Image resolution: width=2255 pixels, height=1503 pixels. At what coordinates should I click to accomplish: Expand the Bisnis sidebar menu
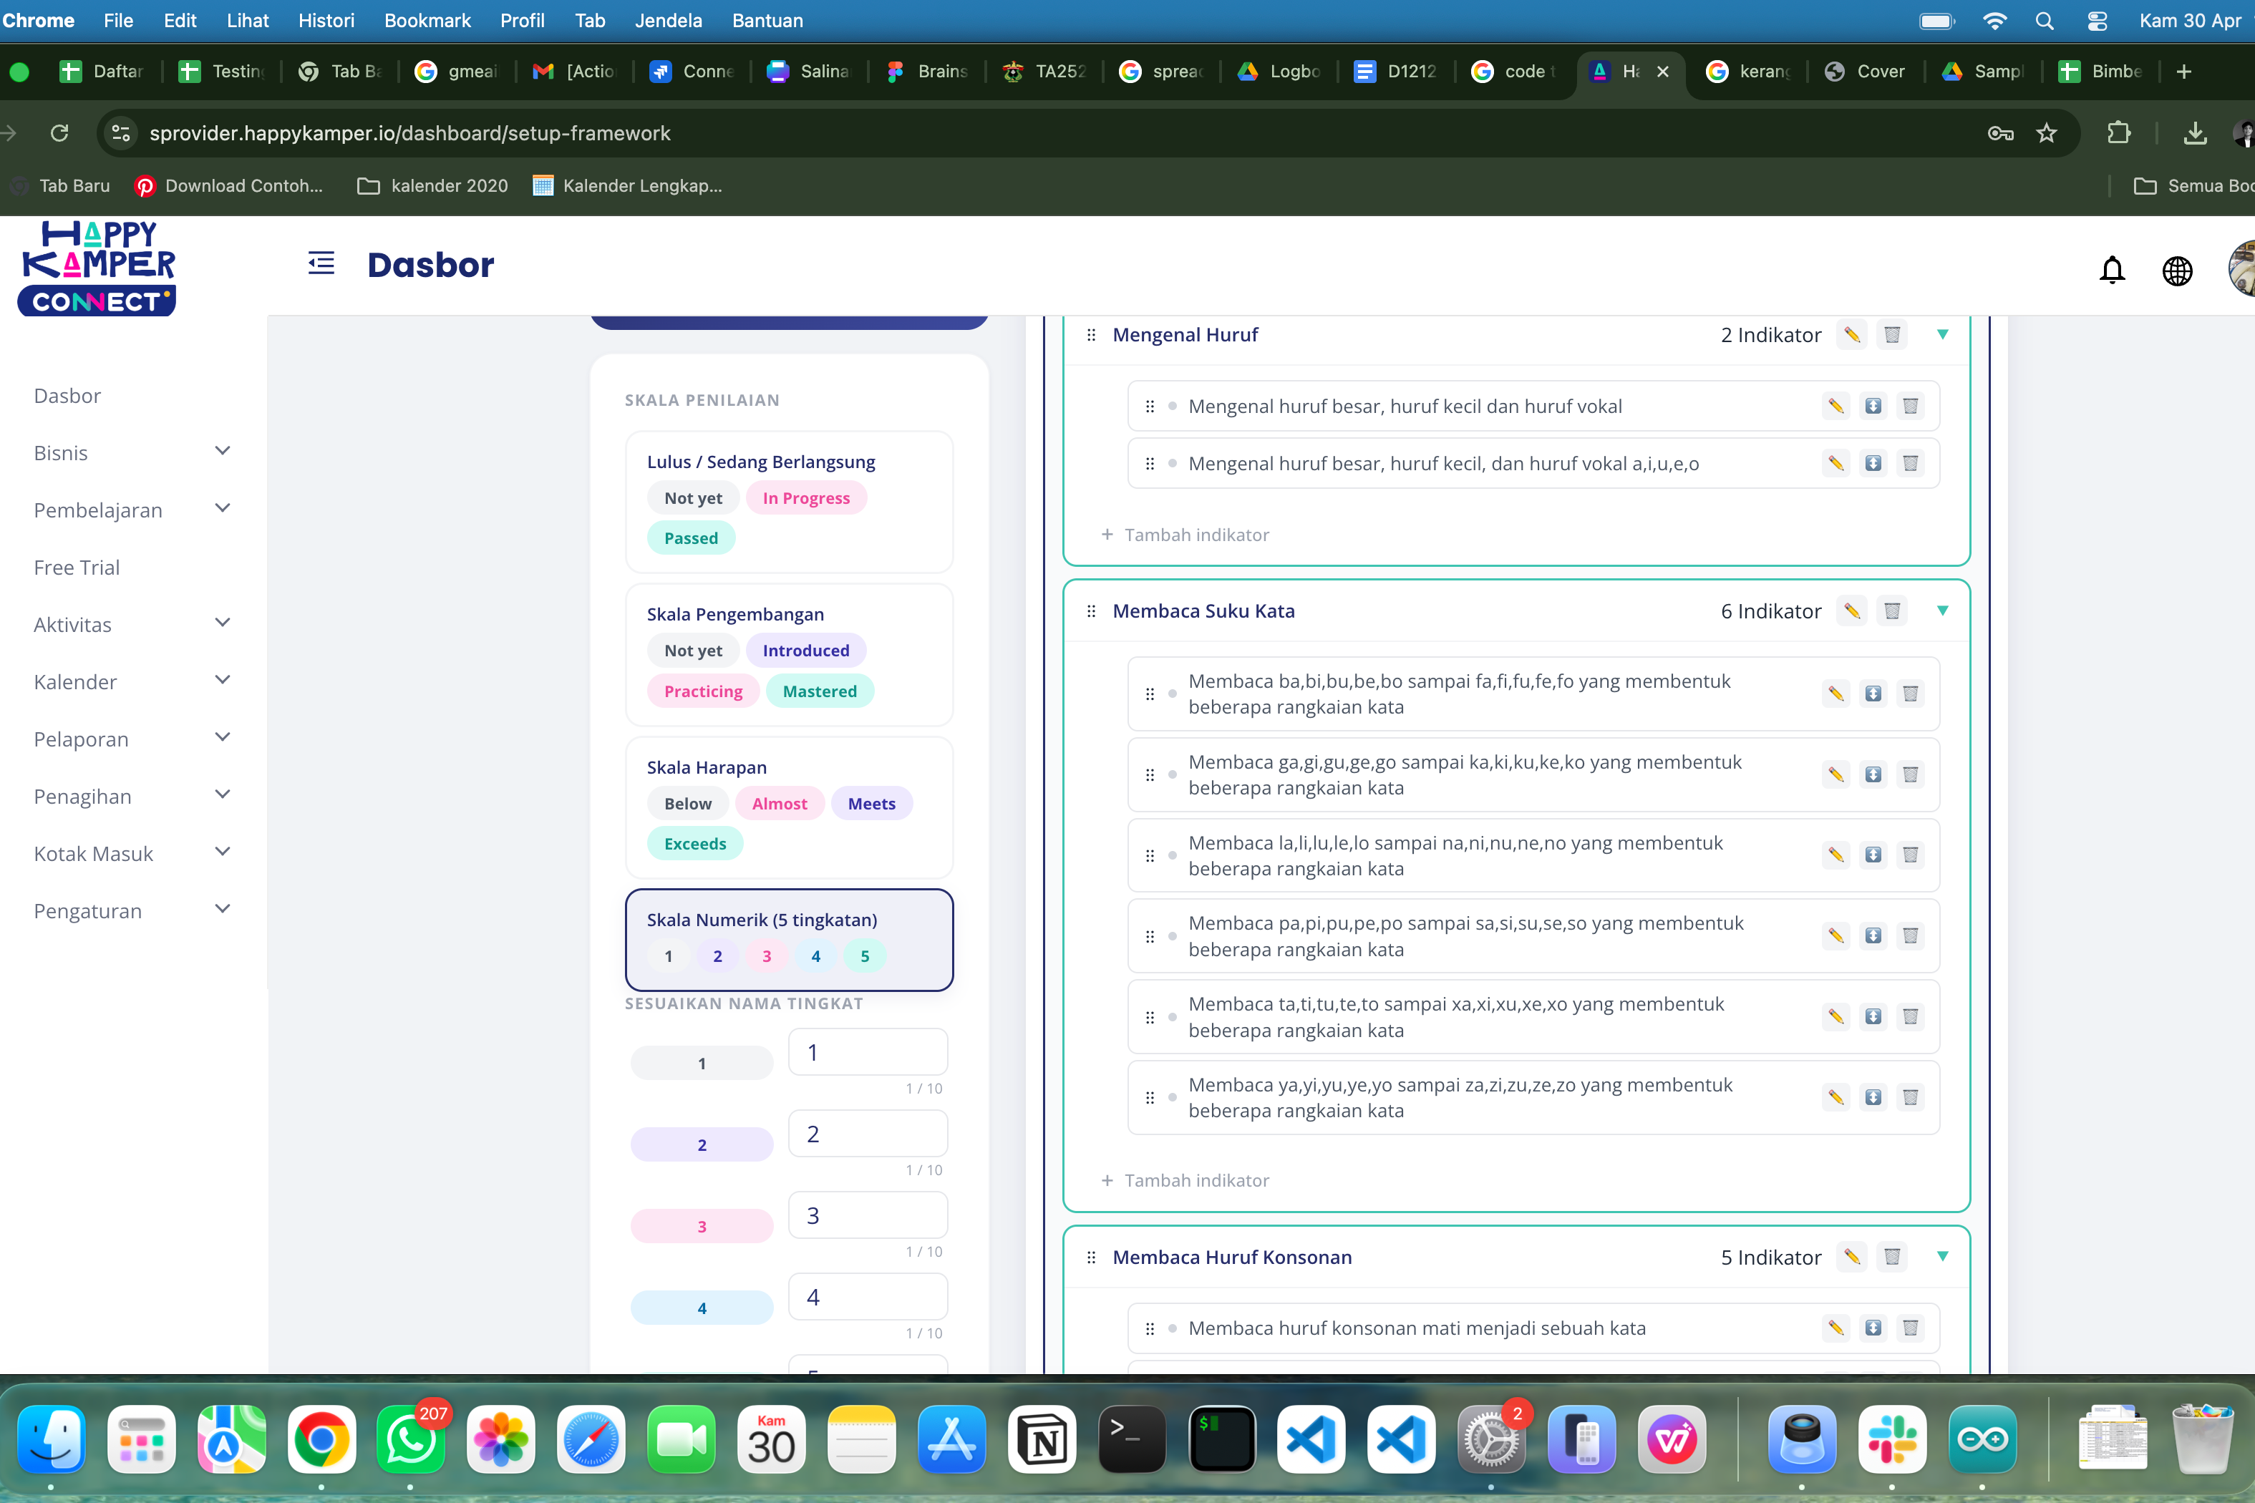coord(223,452)
